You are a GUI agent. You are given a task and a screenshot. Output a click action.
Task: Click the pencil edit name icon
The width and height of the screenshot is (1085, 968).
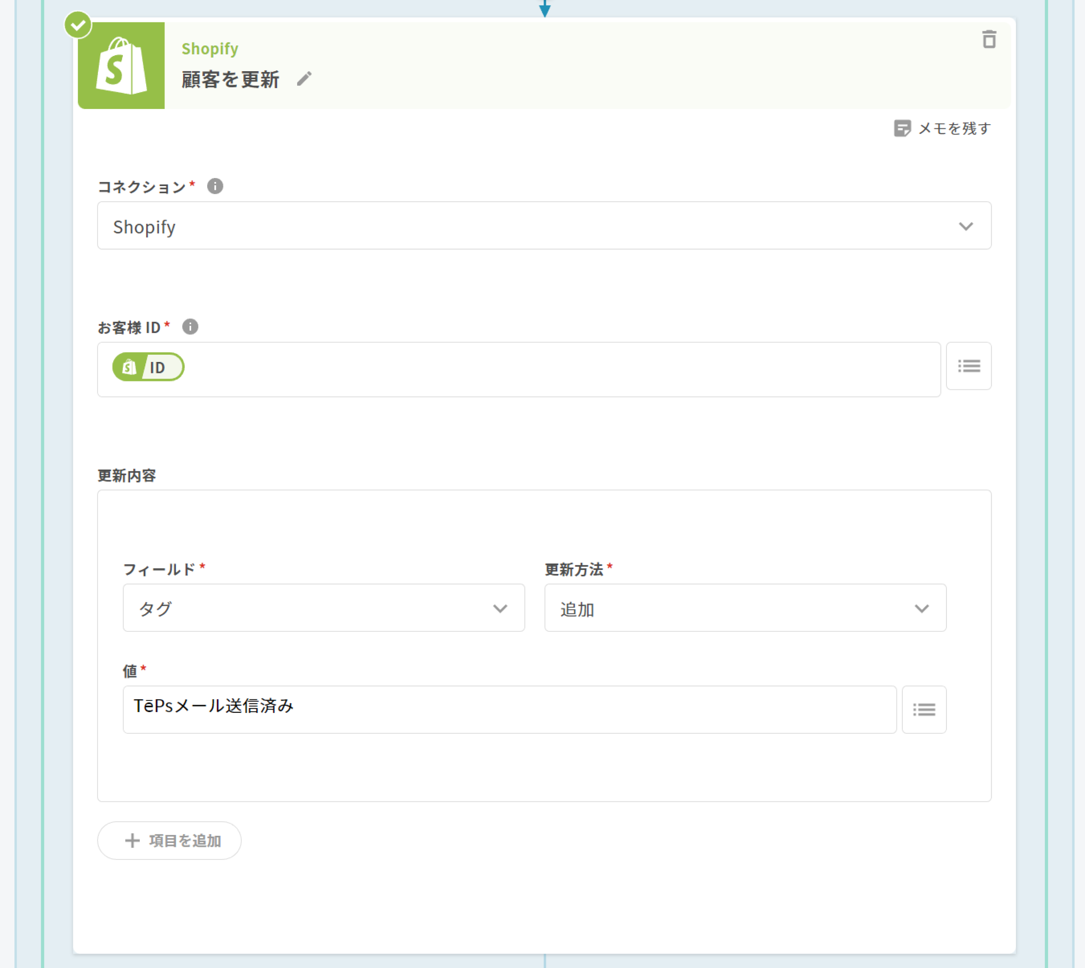pyautogui.click(x=304, y=79)
